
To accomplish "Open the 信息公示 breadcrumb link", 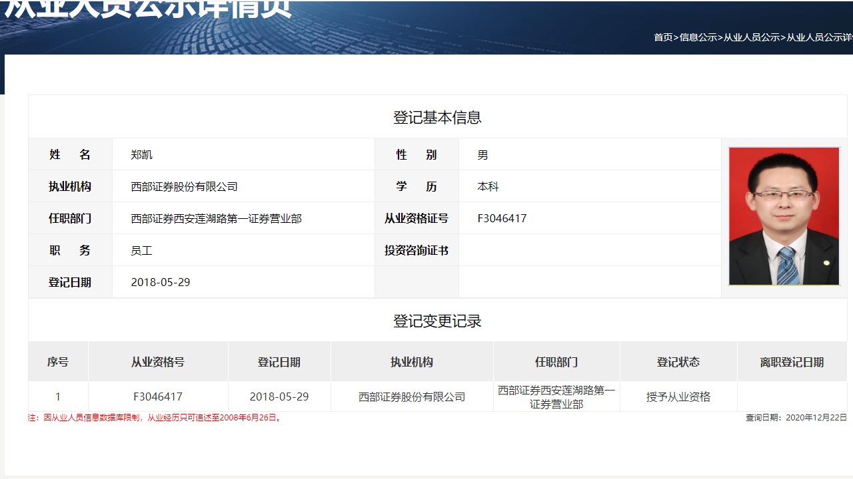I will (698, 37).
